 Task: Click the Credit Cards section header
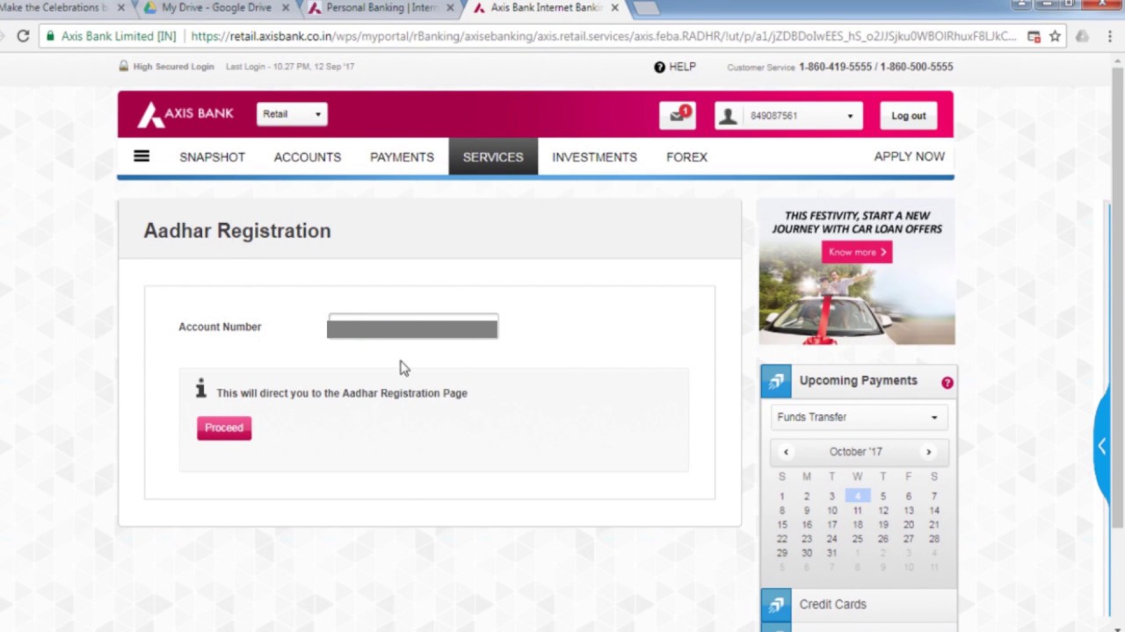pyautogui.click(x=859, y=605)
